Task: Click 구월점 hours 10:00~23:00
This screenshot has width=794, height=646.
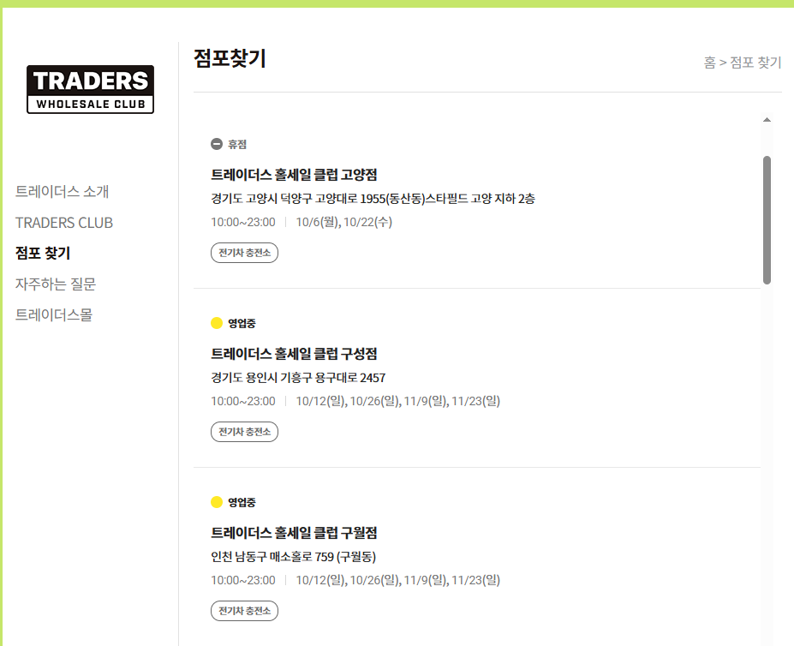Action: [243, 580]
